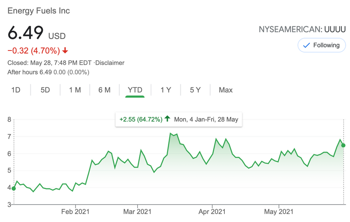The width and height of the screenshot is (350, 222).
Task: Click the Mon, 4 Jan-Fri, 28 May date range
Action: click(206, 119)
